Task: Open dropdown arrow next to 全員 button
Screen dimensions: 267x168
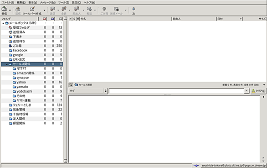Action: [x=69, y=10]
